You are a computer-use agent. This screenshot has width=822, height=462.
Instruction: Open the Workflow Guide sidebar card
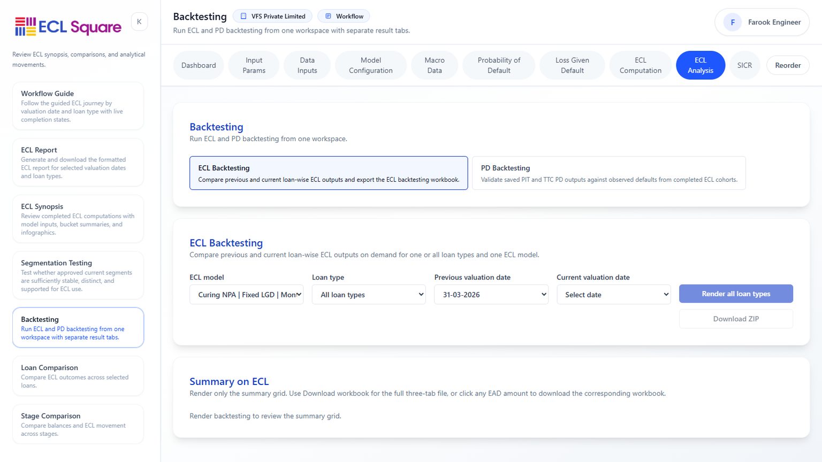[78, 106]
